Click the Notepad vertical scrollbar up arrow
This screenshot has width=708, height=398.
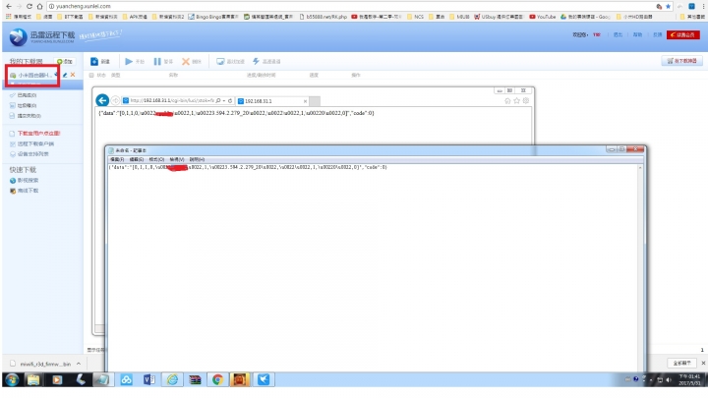tap(640, 168)
